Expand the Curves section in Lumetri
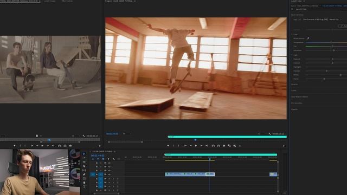 (294, 90)
